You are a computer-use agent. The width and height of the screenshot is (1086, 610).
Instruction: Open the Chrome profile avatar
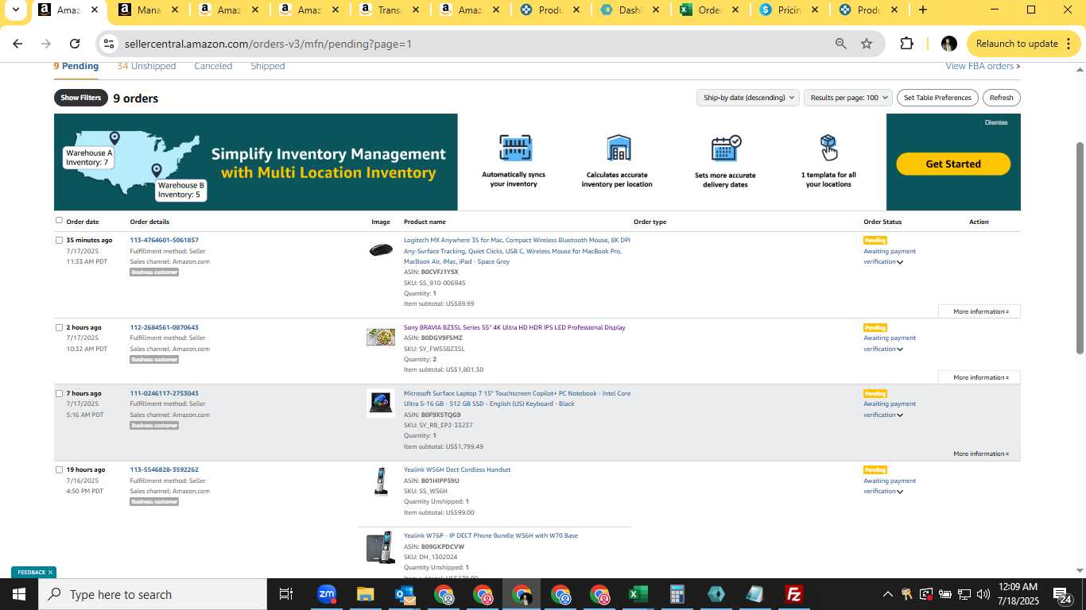click(948, 44)
